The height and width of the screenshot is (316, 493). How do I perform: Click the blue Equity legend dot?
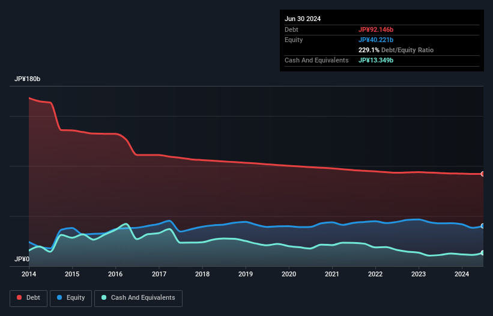pos(59,297)
